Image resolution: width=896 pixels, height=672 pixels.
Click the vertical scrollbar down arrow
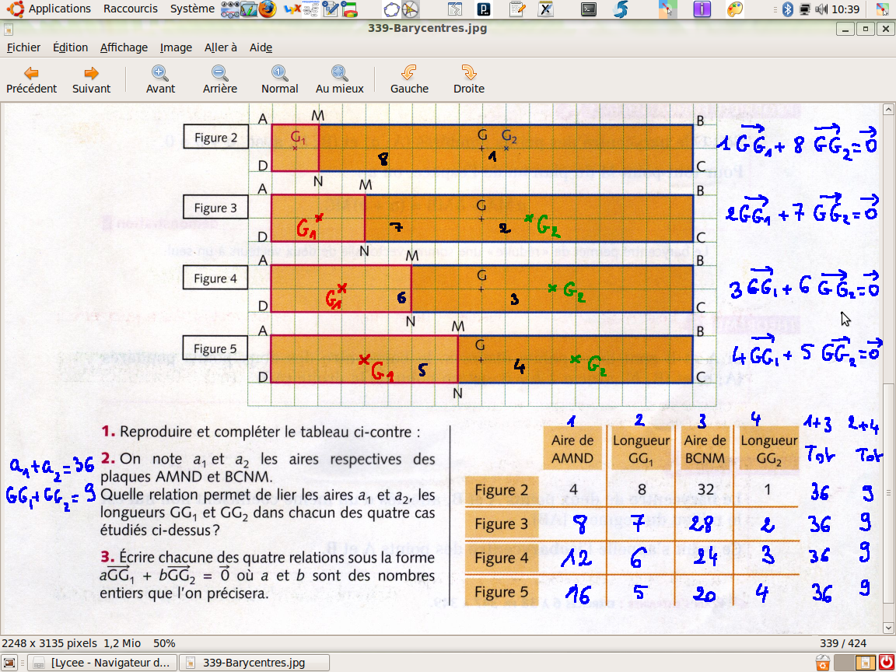tap(889, 628)
